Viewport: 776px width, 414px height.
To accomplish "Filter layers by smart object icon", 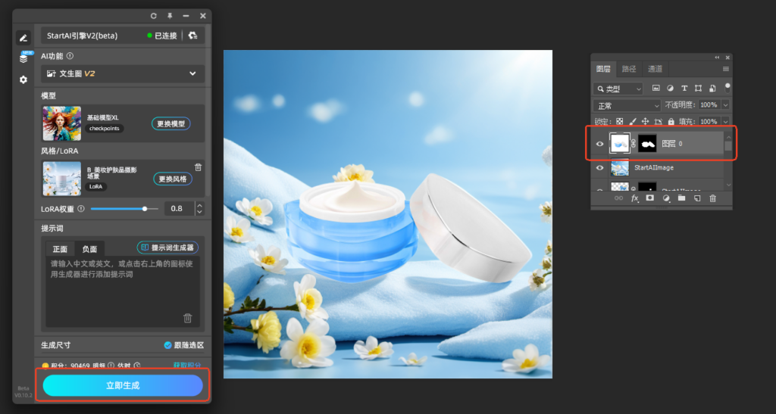I will pos(712,89).
